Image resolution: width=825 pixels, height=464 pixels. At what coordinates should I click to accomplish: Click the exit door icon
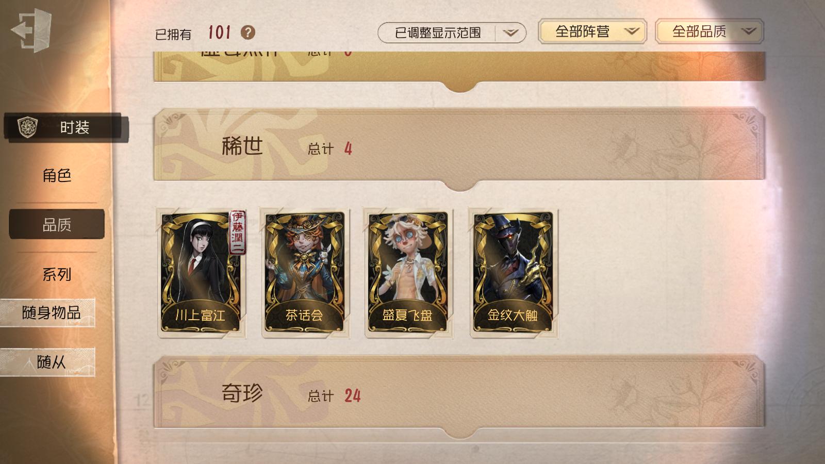point(31,30)
